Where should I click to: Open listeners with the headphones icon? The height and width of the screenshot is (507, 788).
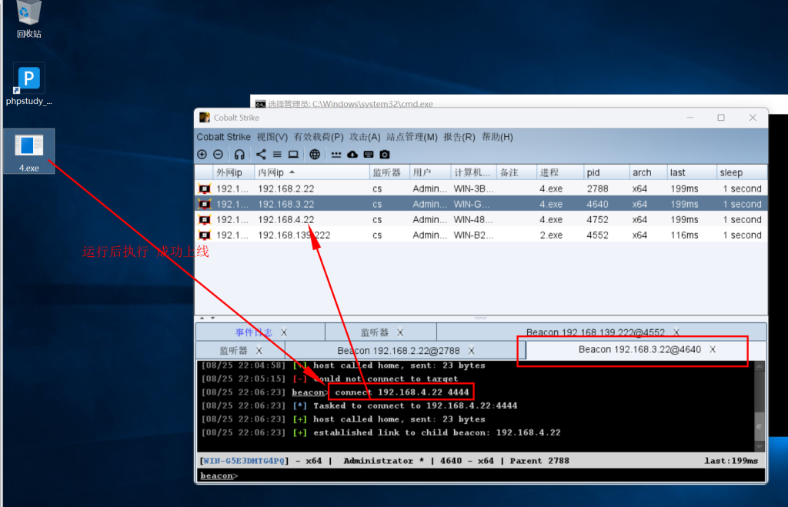240,155
